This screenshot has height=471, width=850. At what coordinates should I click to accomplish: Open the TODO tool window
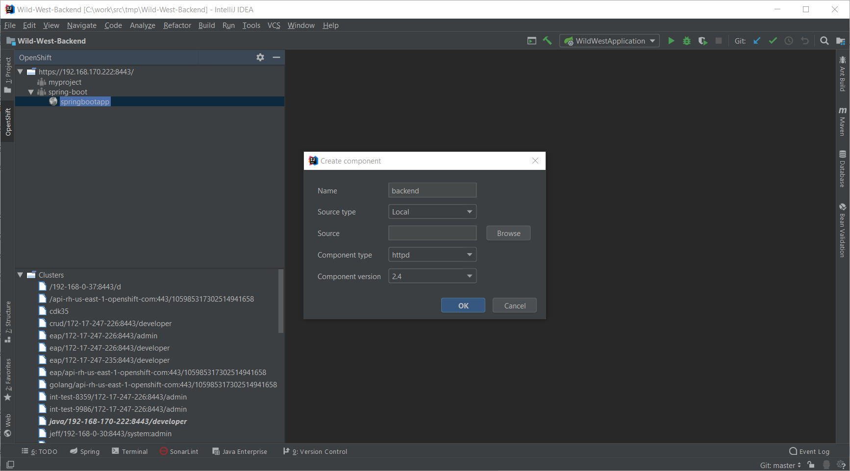[39, 451]
